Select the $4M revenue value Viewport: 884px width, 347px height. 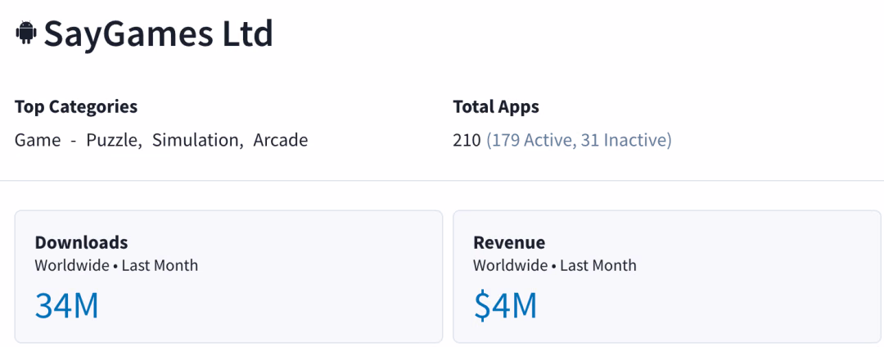505,306
